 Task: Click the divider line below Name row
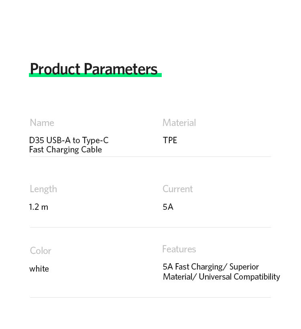point(150,157)
